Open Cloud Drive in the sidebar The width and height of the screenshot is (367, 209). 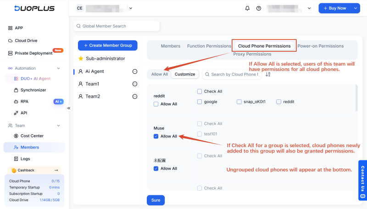pyautogui.click(x=22, y=41)
